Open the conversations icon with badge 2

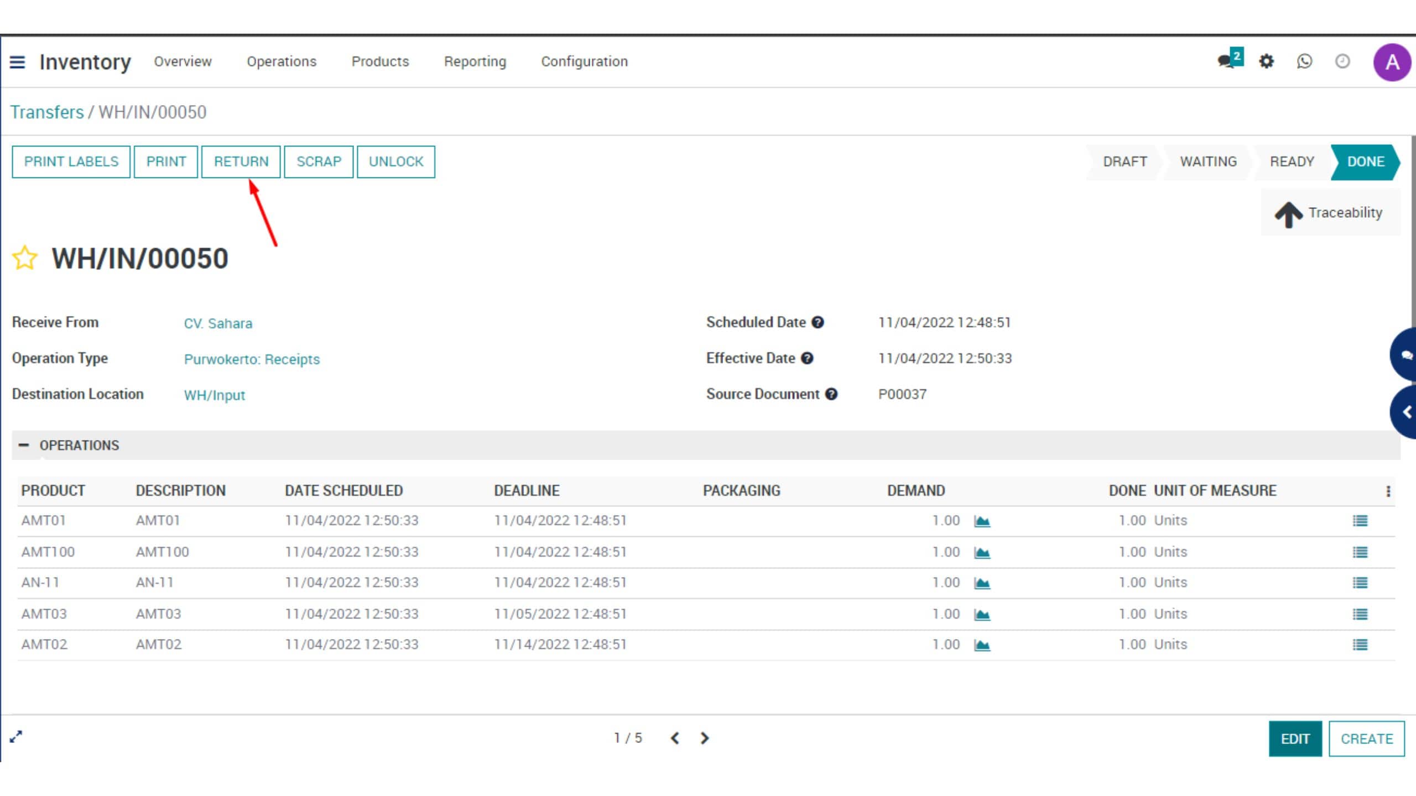[1230, 59]
